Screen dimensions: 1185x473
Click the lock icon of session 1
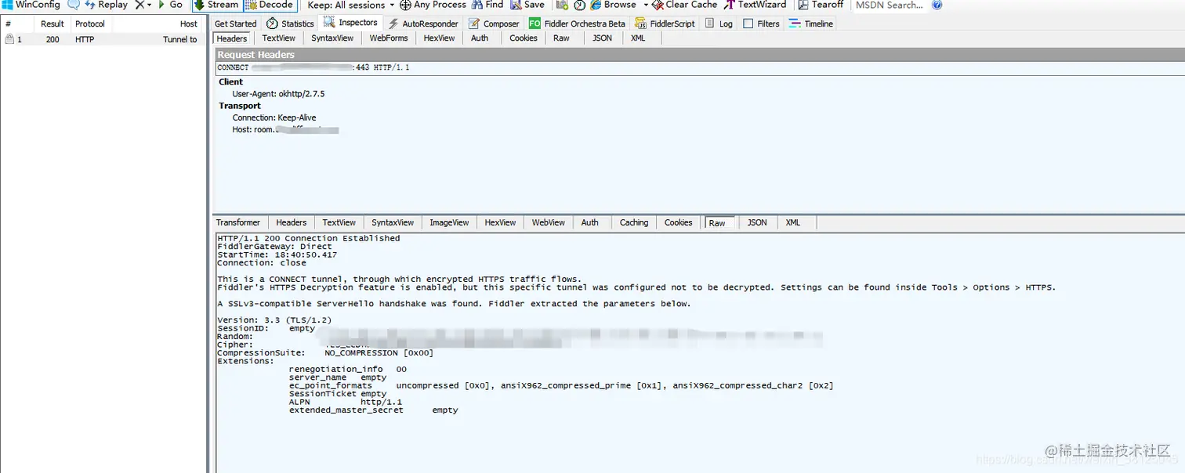tap(9, 39)
